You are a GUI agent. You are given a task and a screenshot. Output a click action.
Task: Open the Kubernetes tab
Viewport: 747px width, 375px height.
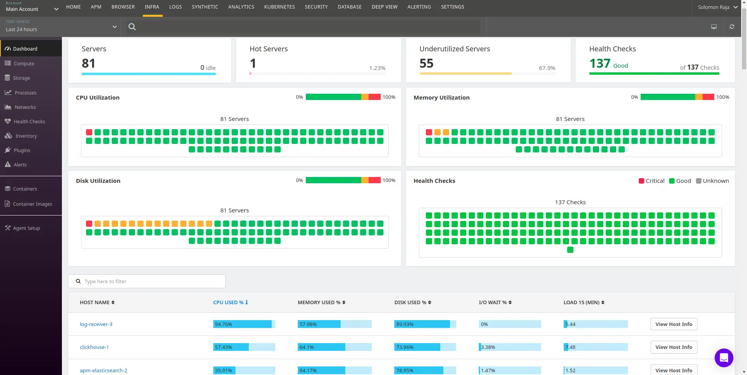click(x=279, y=7)
